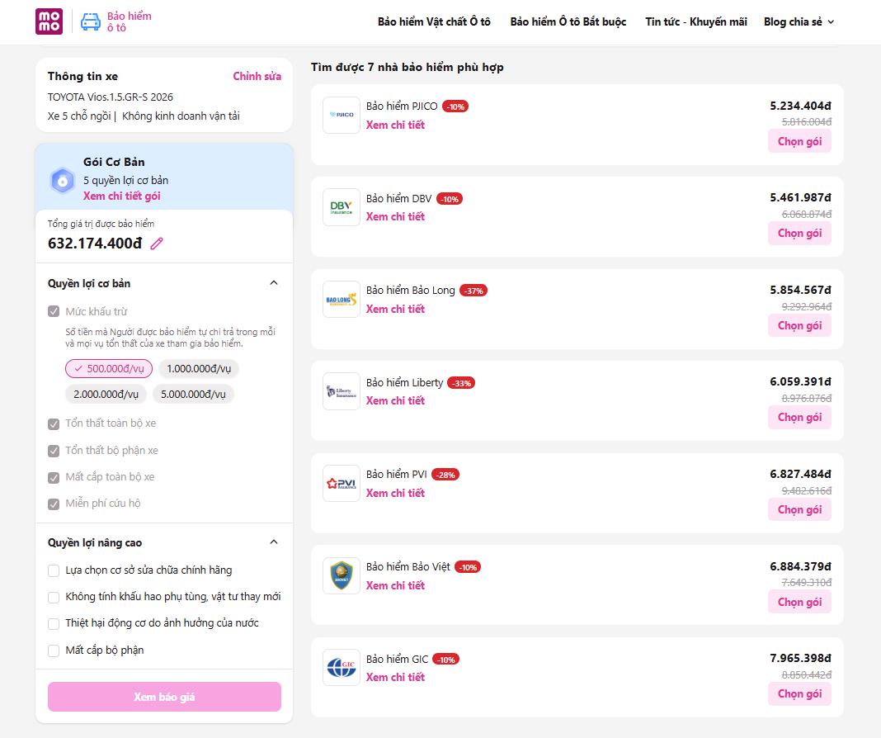881x738 pixels.
Task: Click the Gói Cơ Bản hexagon icon
Action: pos(63,181)
